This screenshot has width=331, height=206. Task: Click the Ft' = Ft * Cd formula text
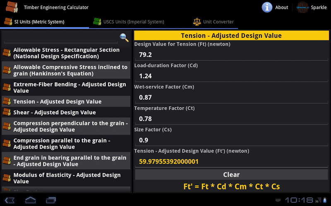pos(232,187)
